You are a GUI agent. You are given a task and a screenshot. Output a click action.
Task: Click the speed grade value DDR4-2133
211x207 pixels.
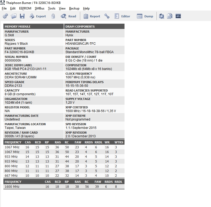pos(13,85)
